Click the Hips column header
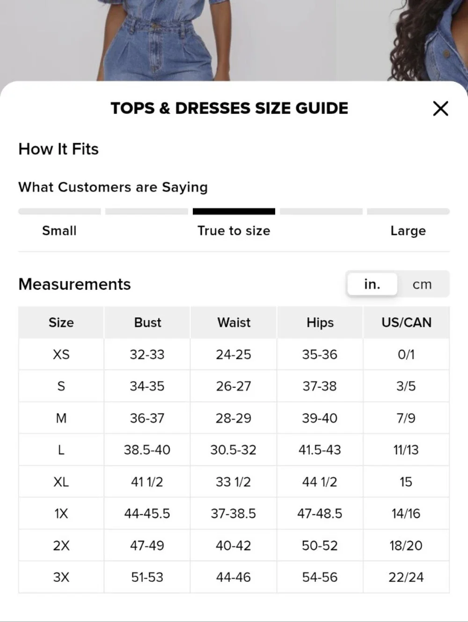This screenshot has width=468, height=622. pos(320,322)
